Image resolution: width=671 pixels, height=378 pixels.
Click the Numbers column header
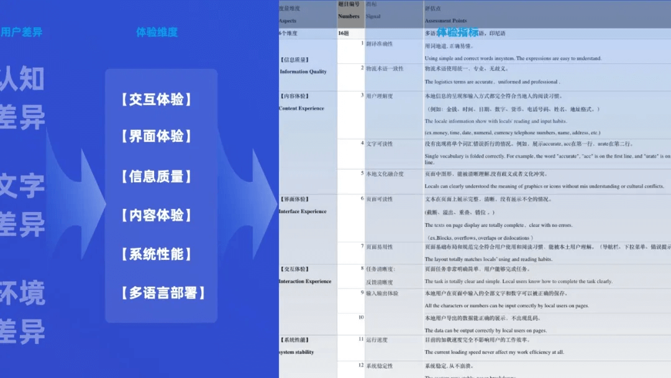349,16
